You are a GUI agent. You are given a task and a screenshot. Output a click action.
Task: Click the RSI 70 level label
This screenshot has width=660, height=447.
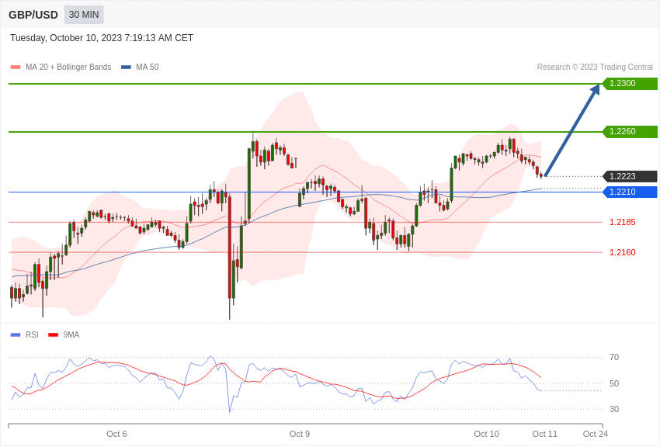coord(614,357)
